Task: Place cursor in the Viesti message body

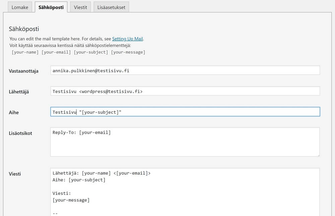Action: (185, 192)
